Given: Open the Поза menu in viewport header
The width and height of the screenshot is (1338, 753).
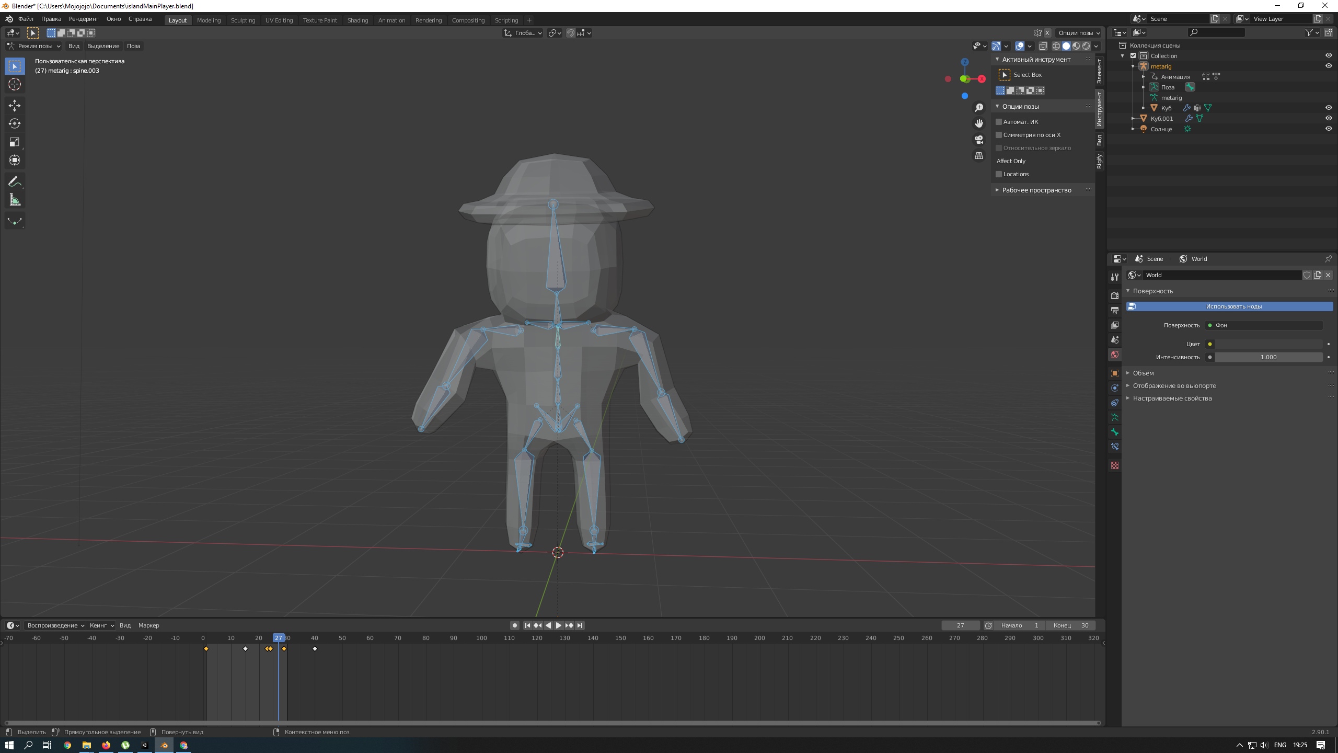Looking at the screenshot, I should click(133, 46).
